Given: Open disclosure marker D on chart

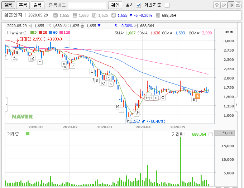Looking at the screenshot, I should pos(156,98).
